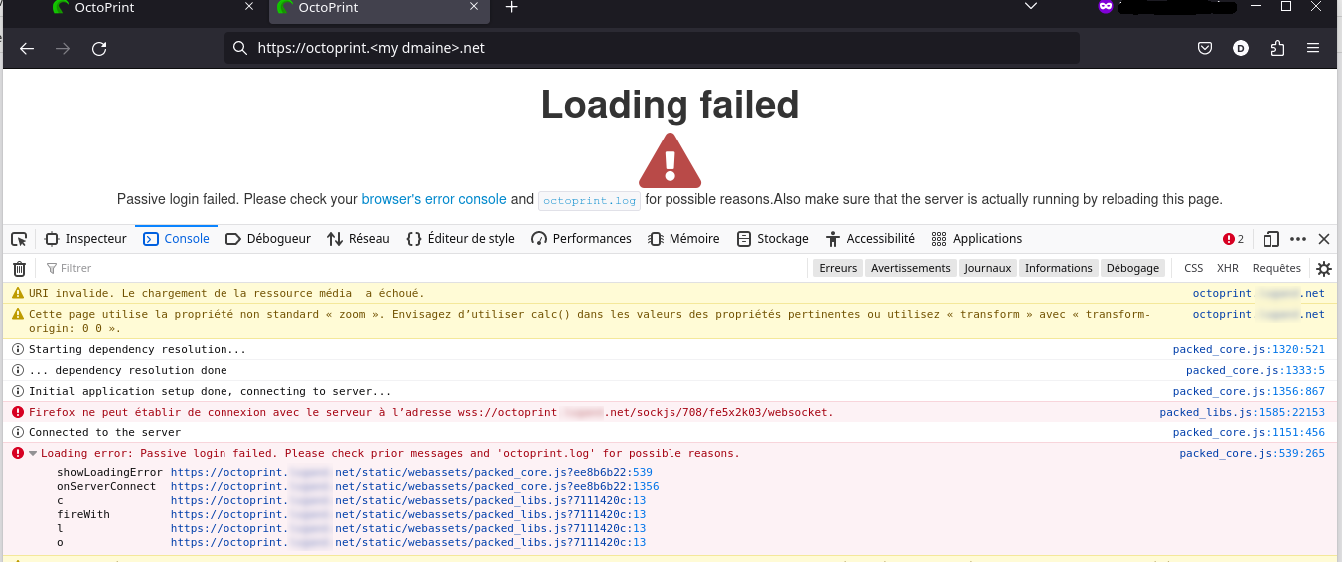The height and width of the screenshot is (562, 1342).
Task: Select the first OctoPrint browser tab
Action: (153, 7)
